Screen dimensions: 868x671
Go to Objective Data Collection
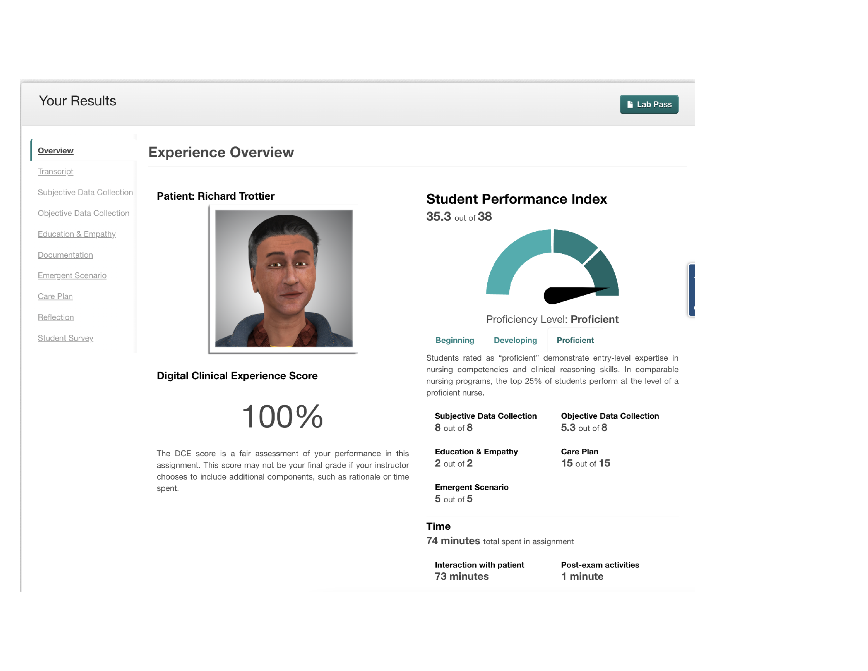[x=84, y=213]
